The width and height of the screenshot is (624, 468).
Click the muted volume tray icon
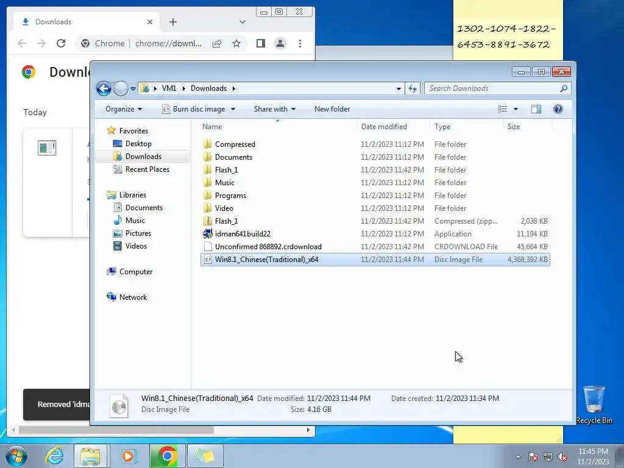pos(562,456)
